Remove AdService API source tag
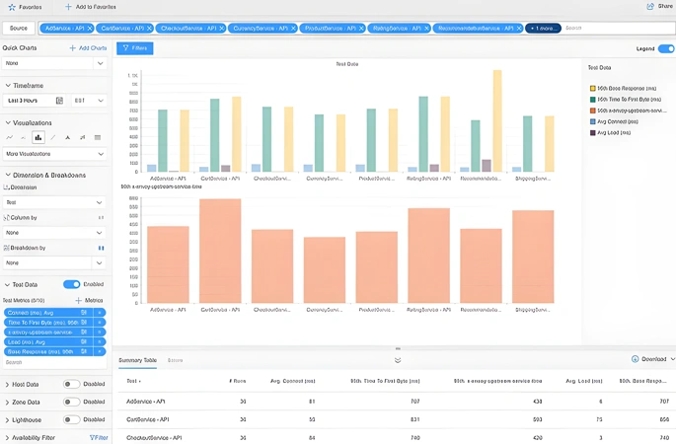The width and height of the screenshot is (676, 444). click(x=90, y=28)
